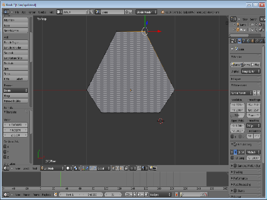Click the timeline editor type icon
267x200 pixels.
tap(6, 195)
